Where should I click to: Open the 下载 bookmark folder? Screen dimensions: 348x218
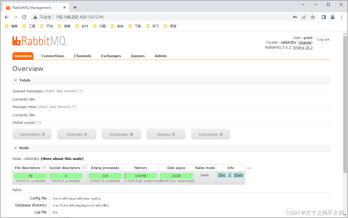pos(135,26)
